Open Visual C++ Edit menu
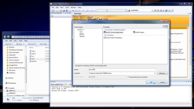194x109 pixels. click(x=57, y=7)
